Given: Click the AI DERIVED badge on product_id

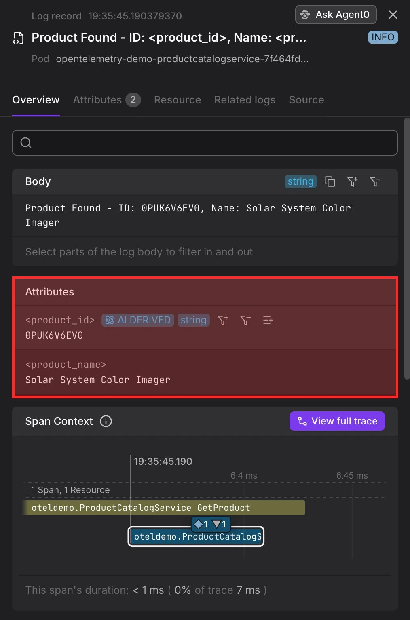Looking at the screenshot, I should [138, 320].
